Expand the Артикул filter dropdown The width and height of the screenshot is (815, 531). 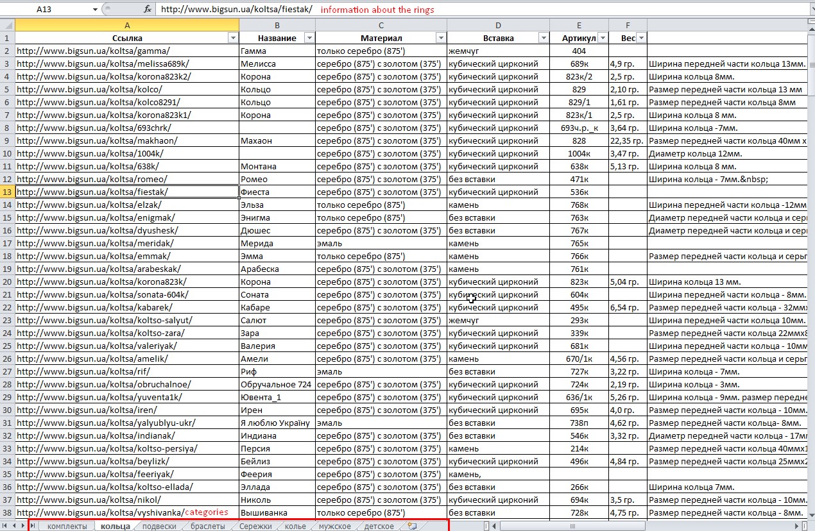[603, 38]
